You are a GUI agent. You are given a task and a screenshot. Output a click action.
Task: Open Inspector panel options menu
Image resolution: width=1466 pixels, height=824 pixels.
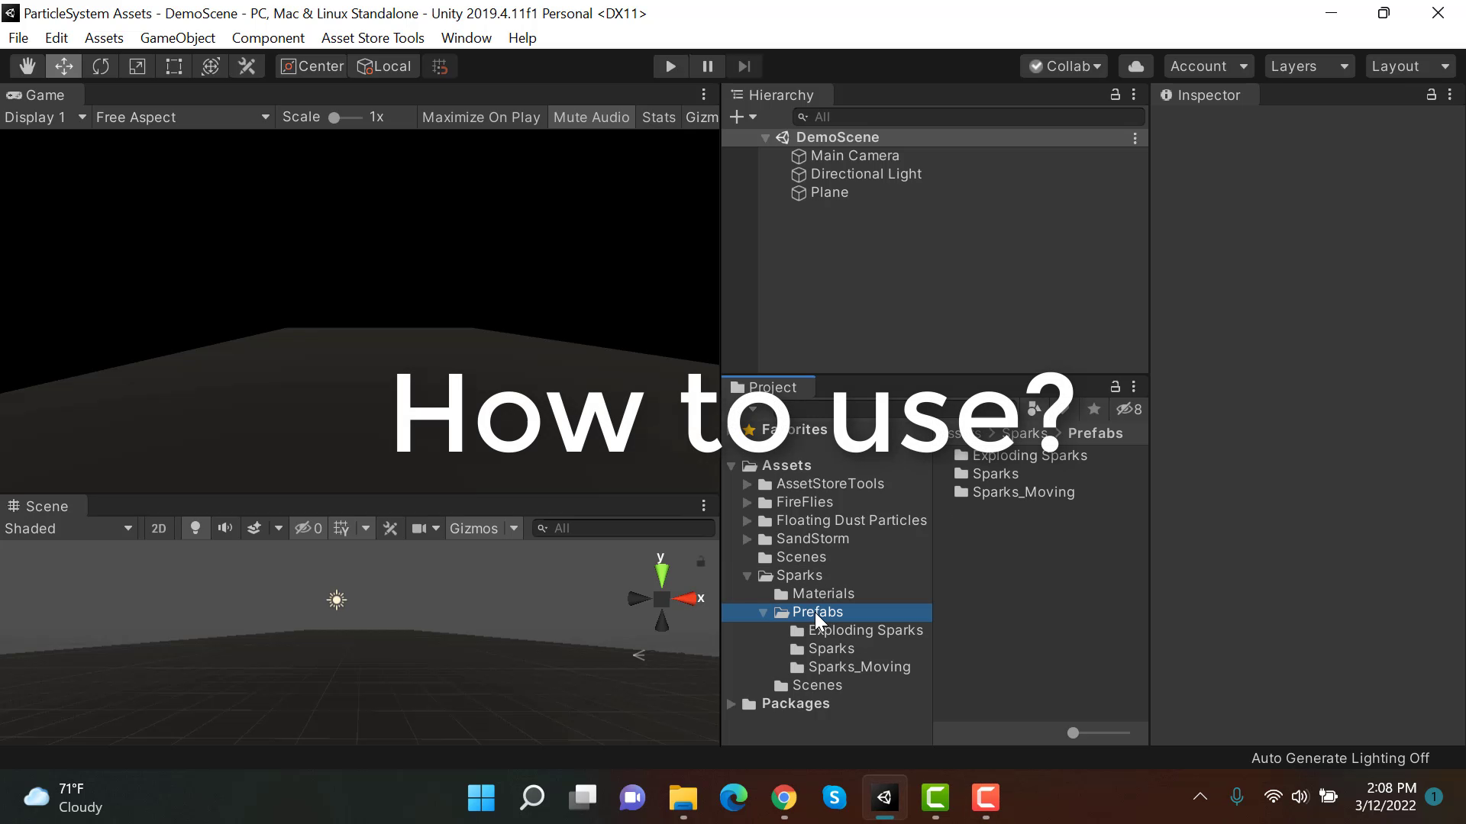(x=1450, y=95)
